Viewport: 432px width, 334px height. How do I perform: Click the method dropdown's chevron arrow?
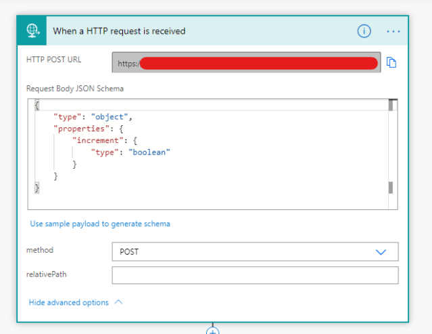tap(381, 252)
